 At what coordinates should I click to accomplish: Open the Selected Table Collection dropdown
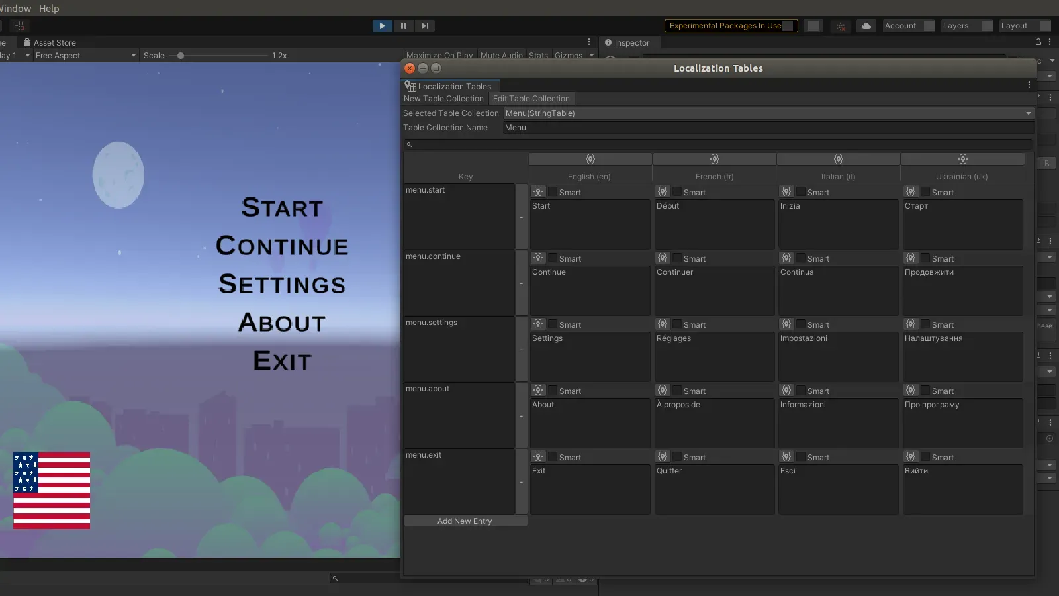click(768, 113)
